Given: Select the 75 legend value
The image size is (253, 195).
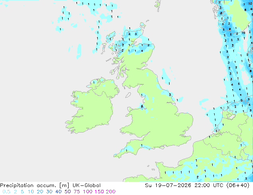Looking at the screenshot, I should [77, 192].
